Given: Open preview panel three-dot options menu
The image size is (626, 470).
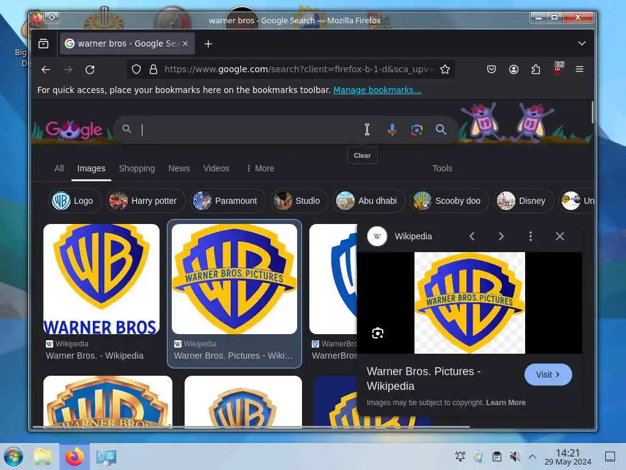Looking at the screenshot, I should (x=530, y=236).
